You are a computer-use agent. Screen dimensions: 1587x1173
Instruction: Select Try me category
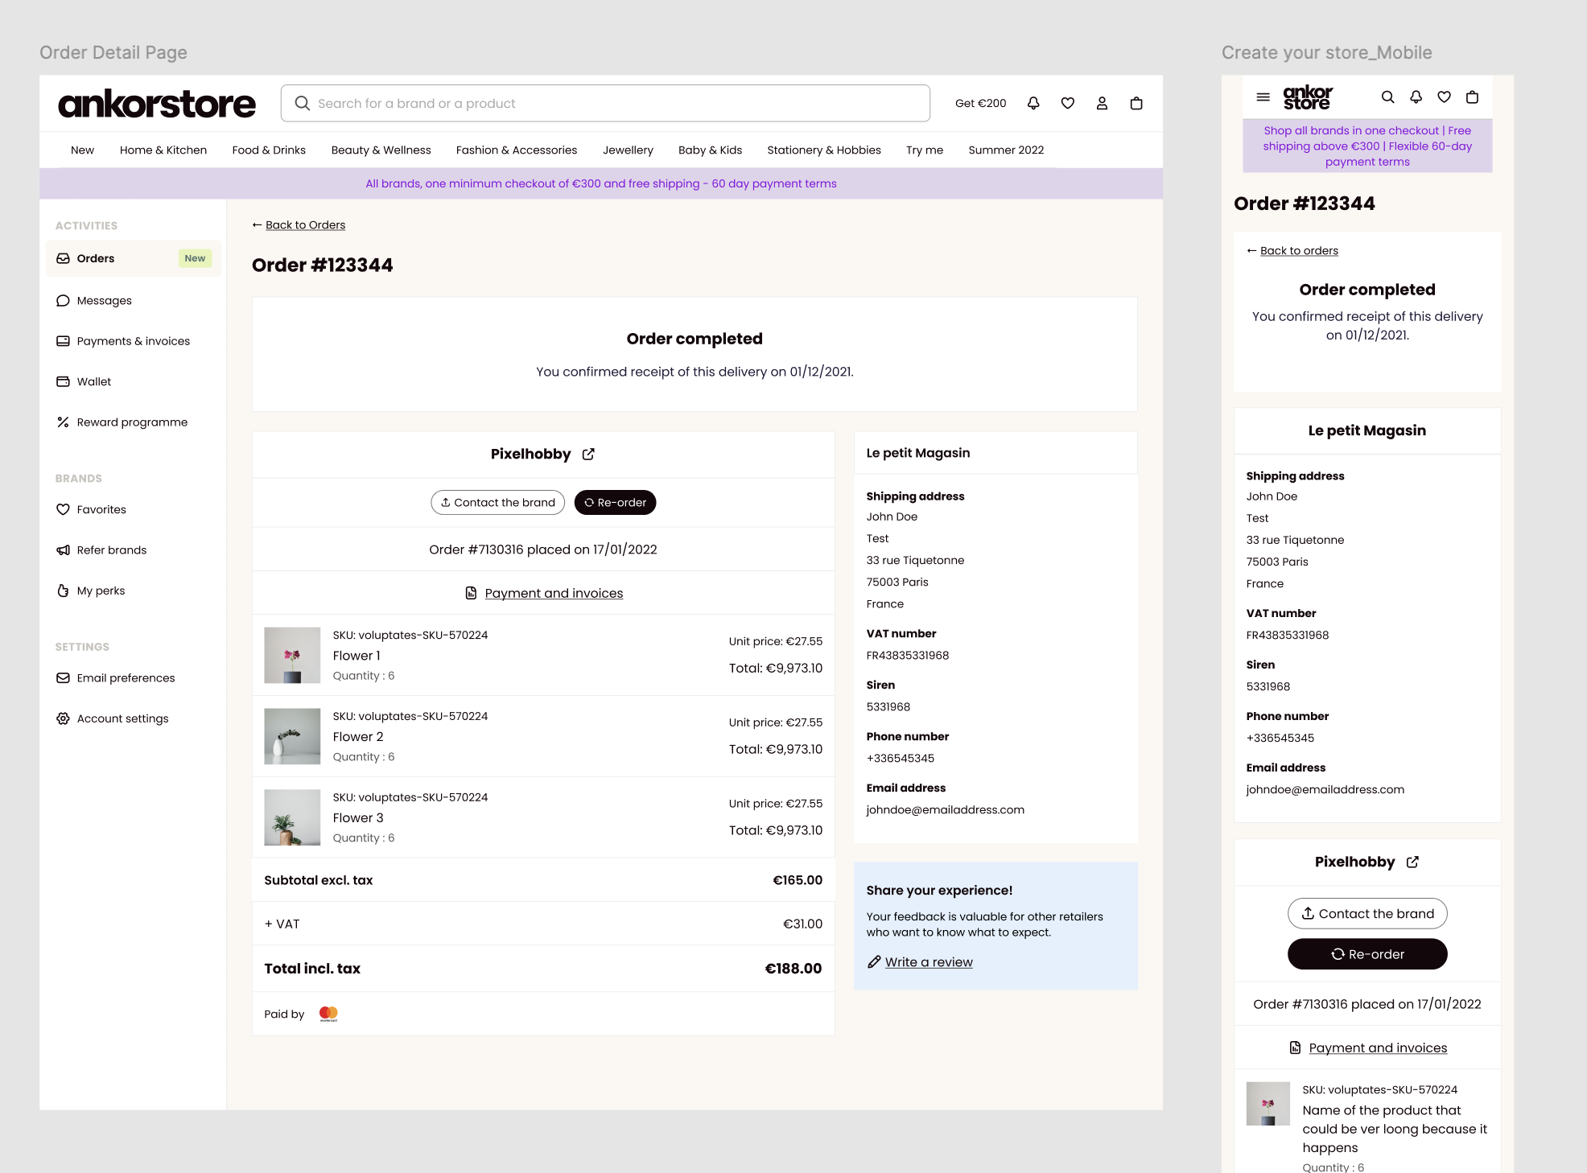coord(925,150)
